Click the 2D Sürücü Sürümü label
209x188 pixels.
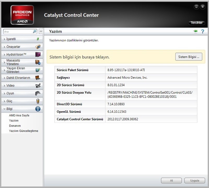click(70, 85)
